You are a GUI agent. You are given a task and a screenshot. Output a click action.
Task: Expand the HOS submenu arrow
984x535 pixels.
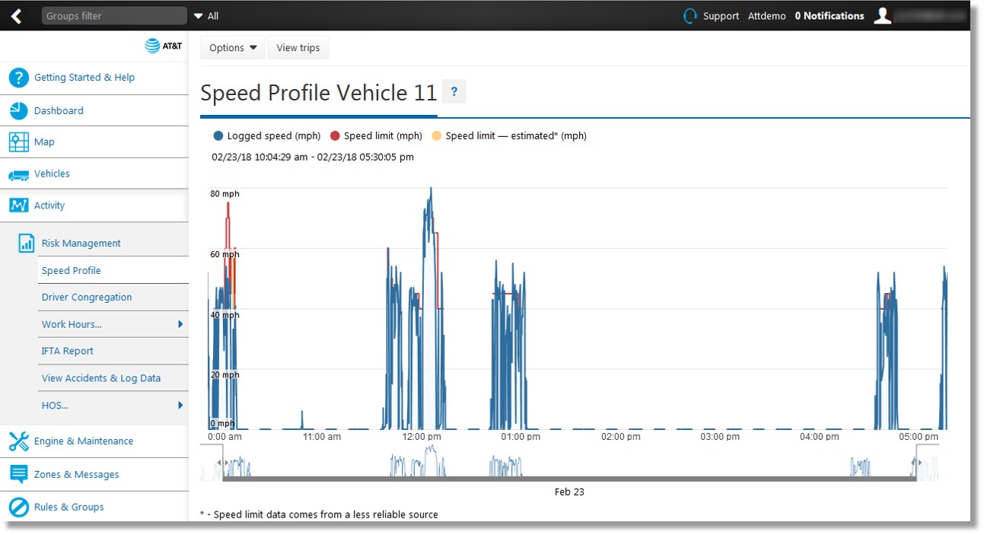[180, 405]
